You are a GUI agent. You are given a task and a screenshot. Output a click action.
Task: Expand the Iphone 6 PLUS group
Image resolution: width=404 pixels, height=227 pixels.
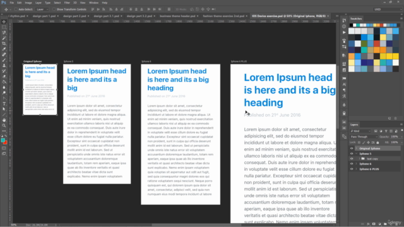point(357,169)
